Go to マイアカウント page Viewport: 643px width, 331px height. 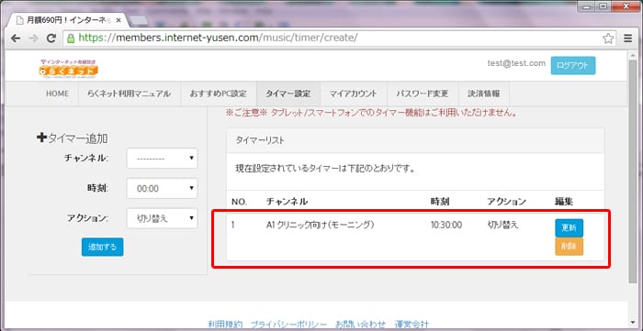354,94
